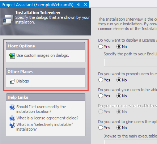Open the Project Assistant (ExemploWebcamIS) tab

pyautogui.click(x=38, y=5)
